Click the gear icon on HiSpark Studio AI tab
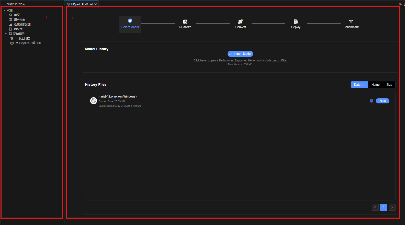The height and width of the screenshot is (225, 405). click(x=68, y=4)
